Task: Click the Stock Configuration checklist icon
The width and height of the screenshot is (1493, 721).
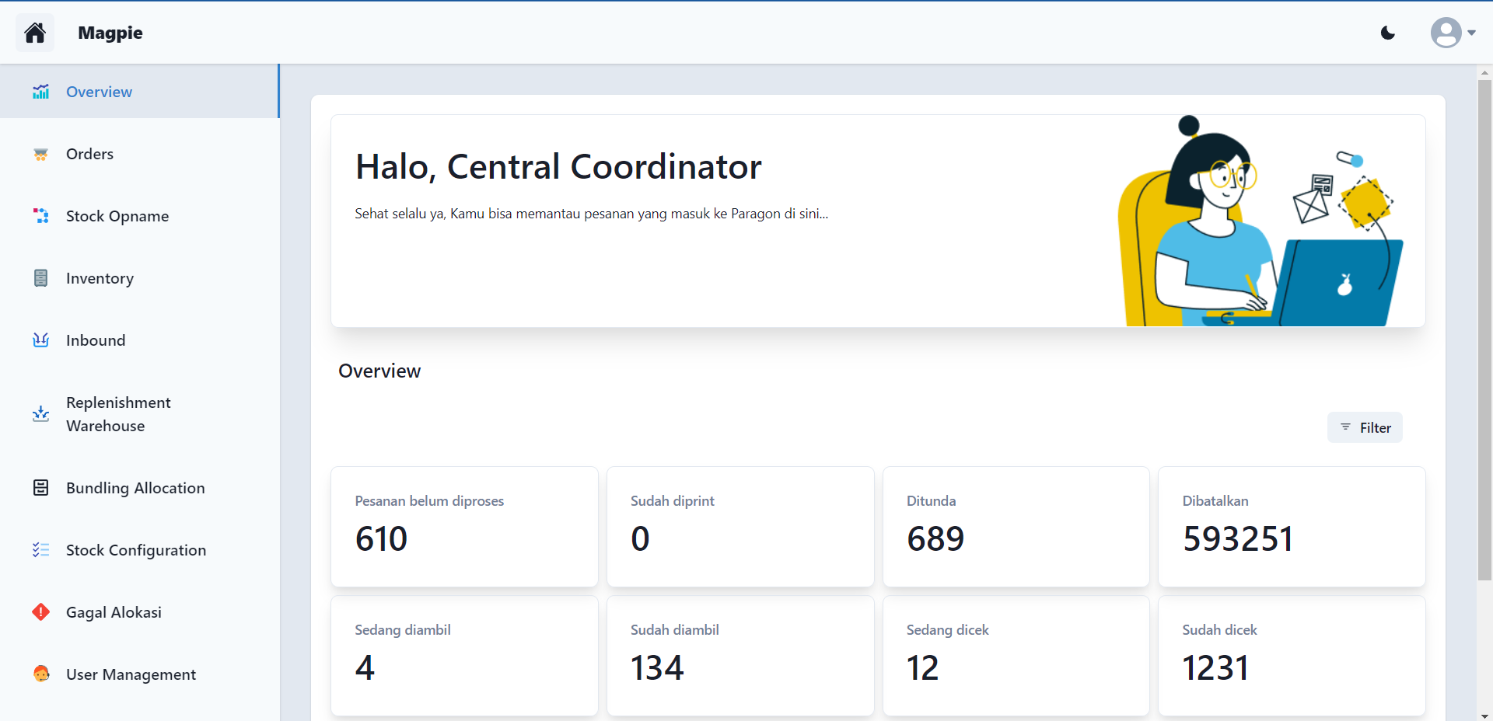Action: point(41,550)
